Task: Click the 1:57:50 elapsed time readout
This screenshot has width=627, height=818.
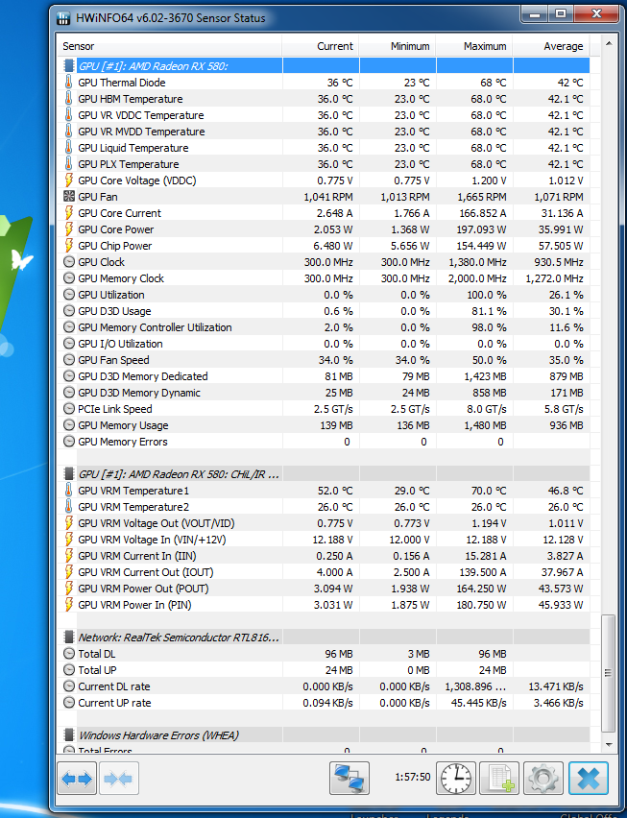Action: pyautogui.click(x=413, y=777)
